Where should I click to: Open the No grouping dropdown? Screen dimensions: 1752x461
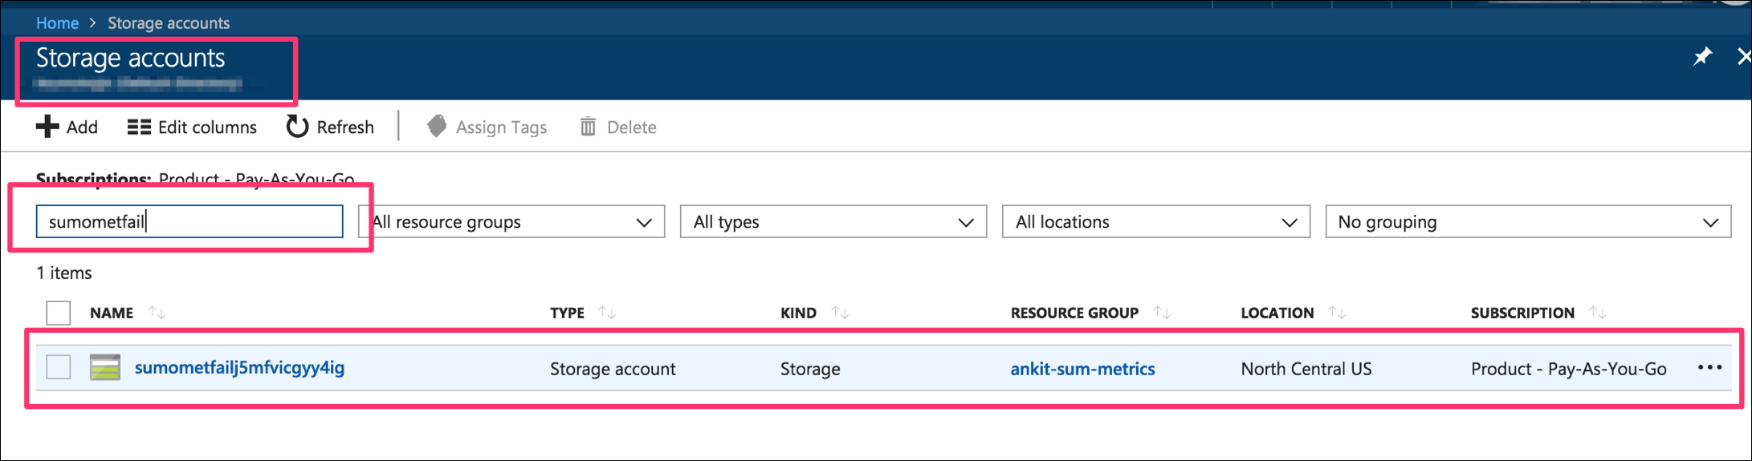click(1527, 222)
